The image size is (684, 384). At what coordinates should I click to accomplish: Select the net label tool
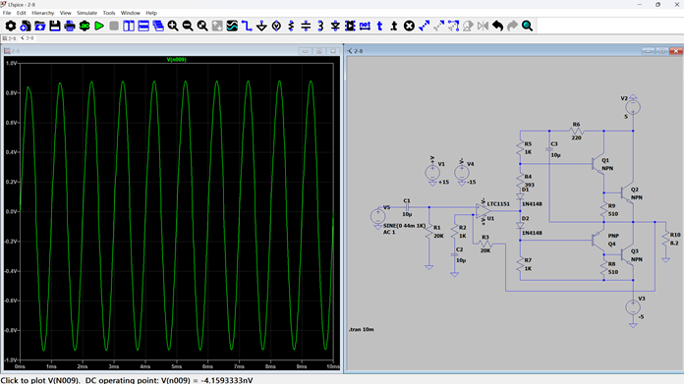[366, 27]
